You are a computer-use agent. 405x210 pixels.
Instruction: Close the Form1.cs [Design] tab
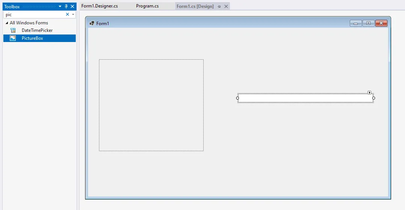226,6
